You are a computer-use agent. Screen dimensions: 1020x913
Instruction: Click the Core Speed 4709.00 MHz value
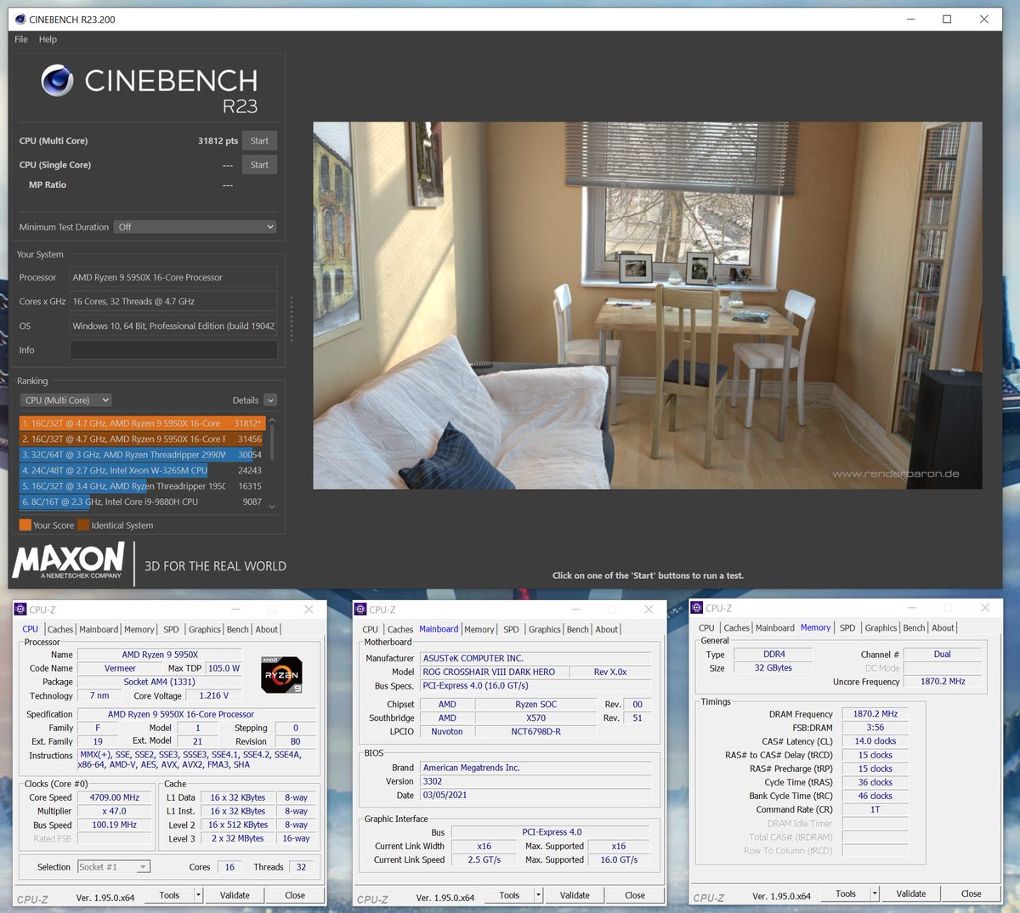(x=115, y=797)
